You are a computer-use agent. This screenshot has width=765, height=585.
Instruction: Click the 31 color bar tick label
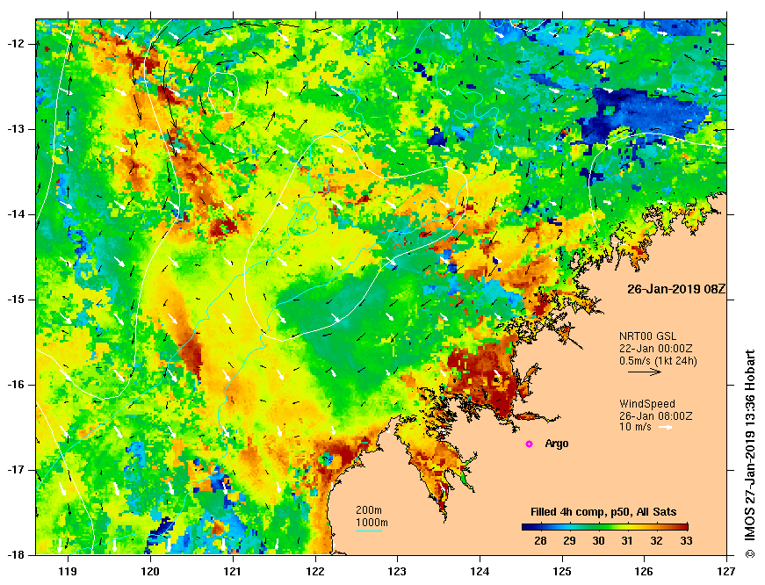[627, 540]
